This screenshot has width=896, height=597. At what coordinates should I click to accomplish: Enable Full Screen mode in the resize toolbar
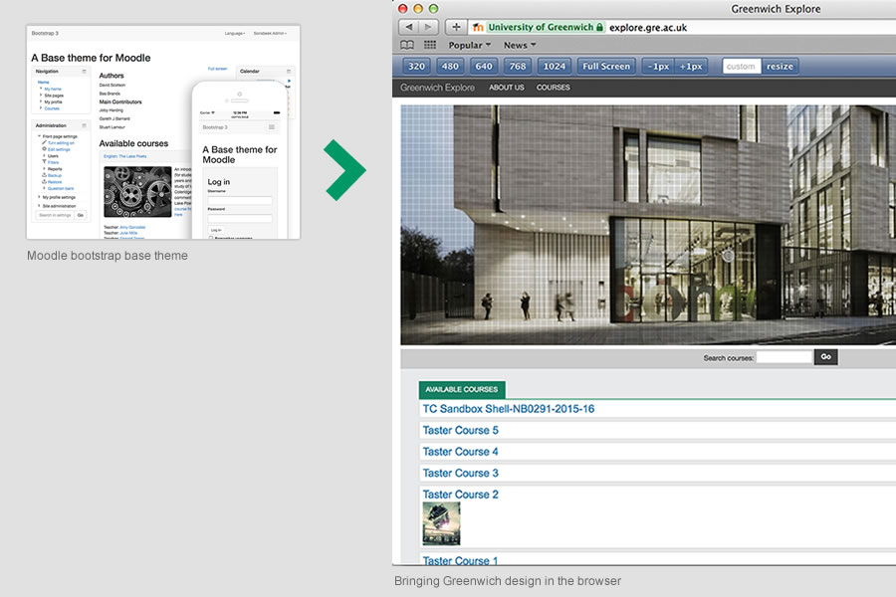(x=605, y=65)
